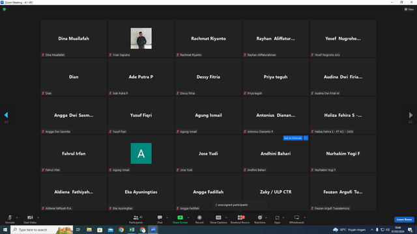Click 'Haliza Fahira S - PT KCI - 2429' label
The image size is (417, 234).
[x=334, y=131]
